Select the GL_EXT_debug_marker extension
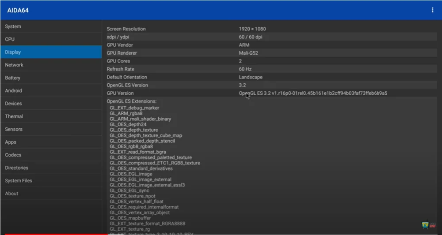The image size is (442, 235). pyautogui.click(x=134, y=108)
